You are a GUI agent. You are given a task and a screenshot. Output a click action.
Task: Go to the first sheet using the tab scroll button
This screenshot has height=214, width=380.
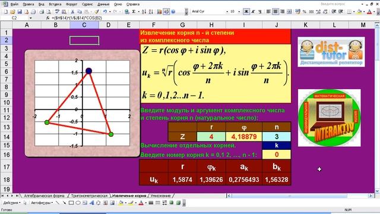(x=2, y=196)
